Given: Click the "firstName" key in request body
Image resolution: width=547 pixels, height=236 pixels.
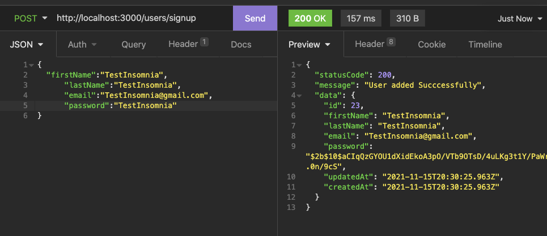Looking at the screenshot, I should (x=71, y=75).
